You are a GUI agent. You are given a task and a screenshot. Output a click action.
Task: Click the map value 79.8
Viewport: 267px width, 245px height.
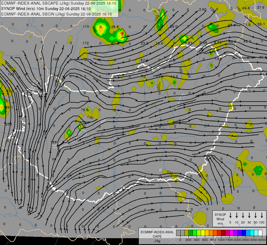(x=85, y=110)
